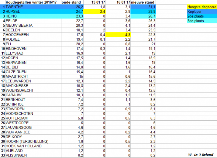This screenshot has width=217, height=158.
Task: Select the HOOGEVEEN station cell
Action: (33, 35)
